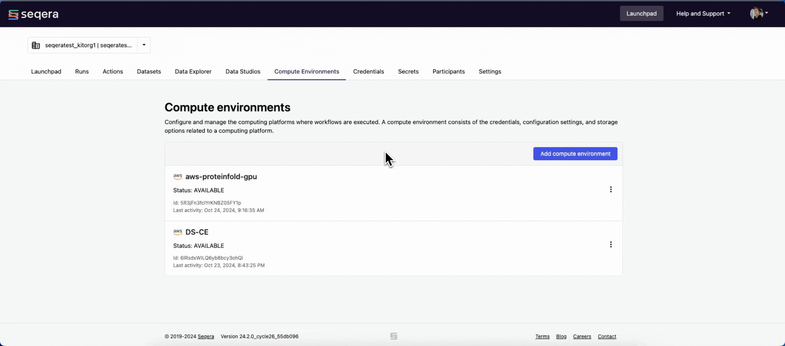Click the three-dot menu for DS-CE
785x346 pixels.
point(611,244)
